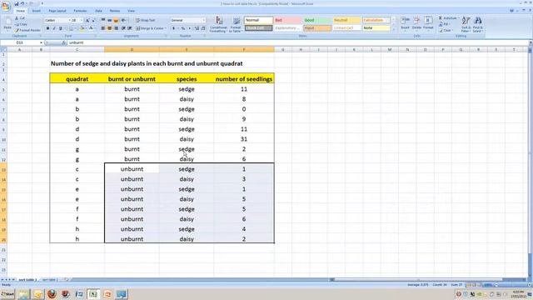Click the Grow Font icon
The image size is (533, 300).
[87, 20]
